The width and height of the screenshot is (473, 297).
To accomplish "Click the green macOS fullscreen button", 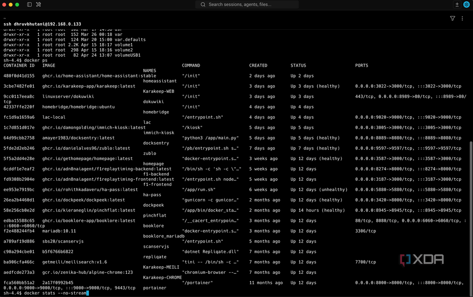I will click(x=17, y=5).
